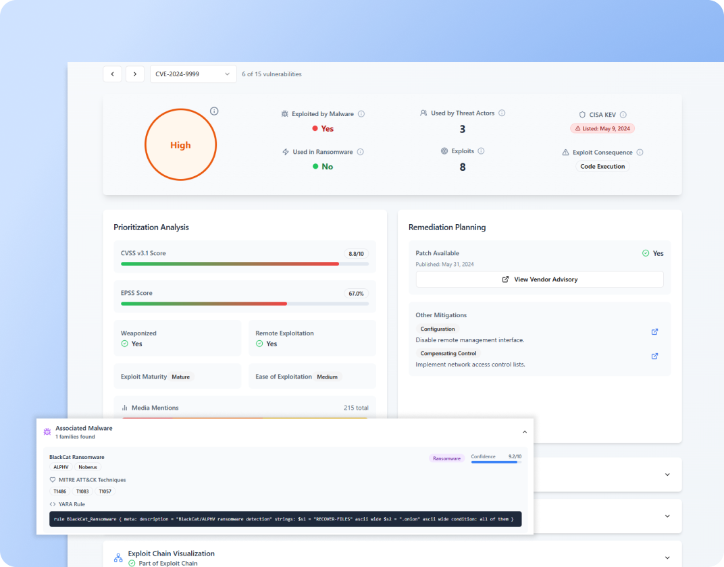
Task: Click the 6 of 15 vulnerabilities counter
Action: (x=271, y=74)
